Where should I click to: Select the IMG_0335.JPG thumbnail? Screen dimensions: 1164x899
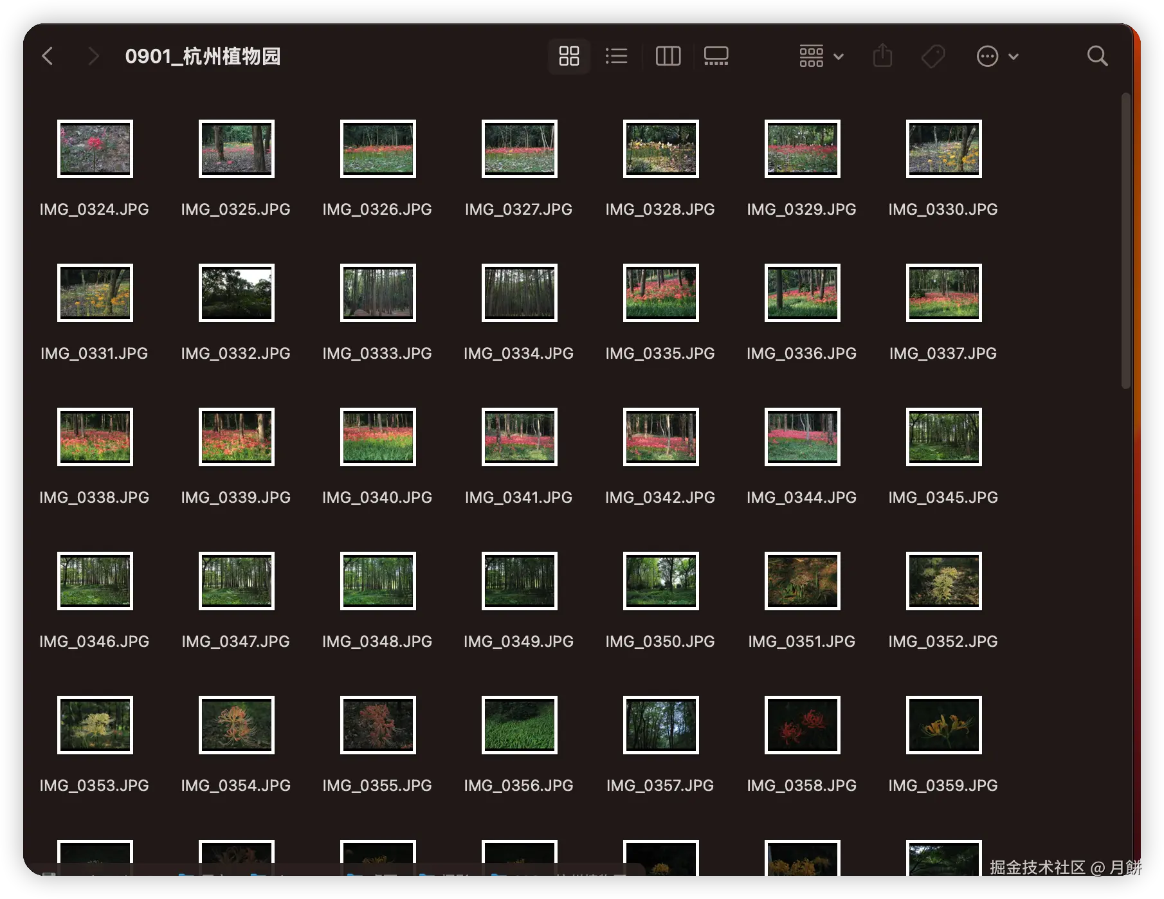click(x=661, y=293)
